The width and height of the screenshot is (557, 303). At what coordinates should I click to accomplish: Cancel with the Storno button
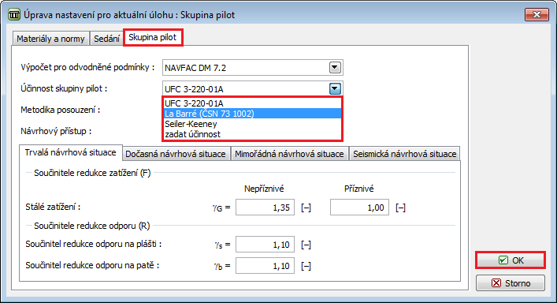510,283
